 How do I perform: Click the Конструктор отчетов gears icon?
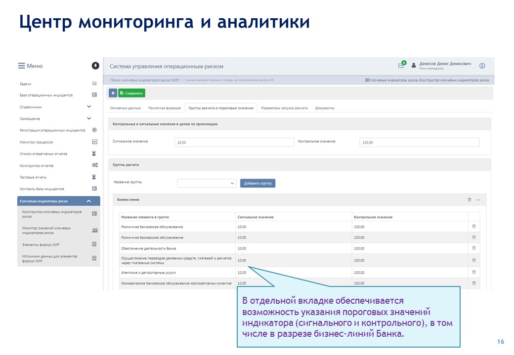click(95, 165)
